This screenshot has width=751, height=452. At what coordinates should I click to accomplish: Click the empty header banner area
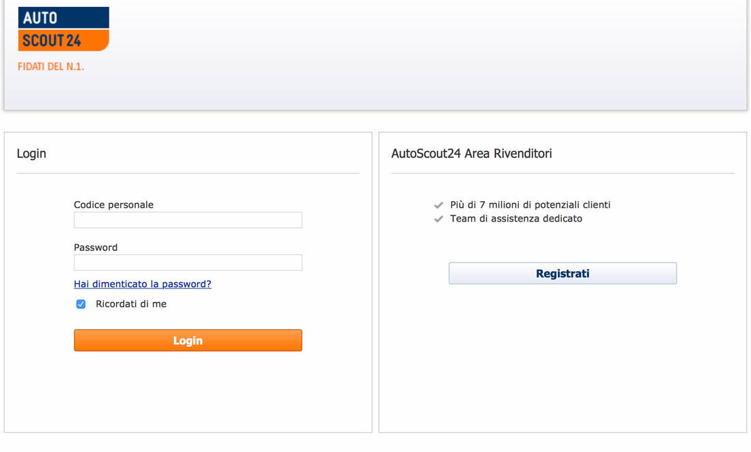[x=426, y=55]
